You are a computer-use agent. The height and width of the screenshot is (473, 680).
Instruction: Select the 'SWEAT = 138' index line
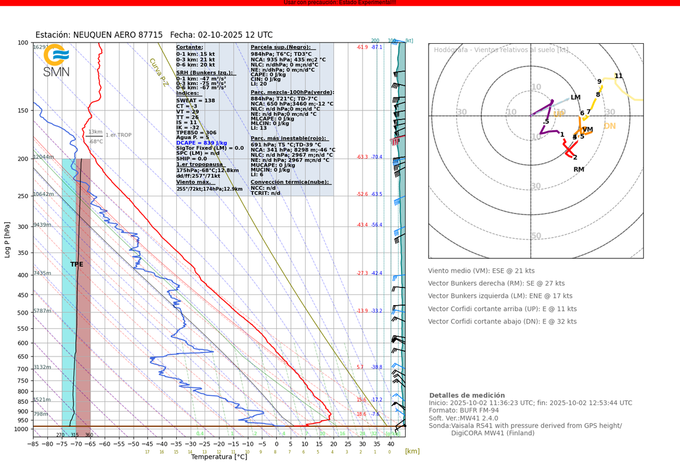[x=195, y=101]
